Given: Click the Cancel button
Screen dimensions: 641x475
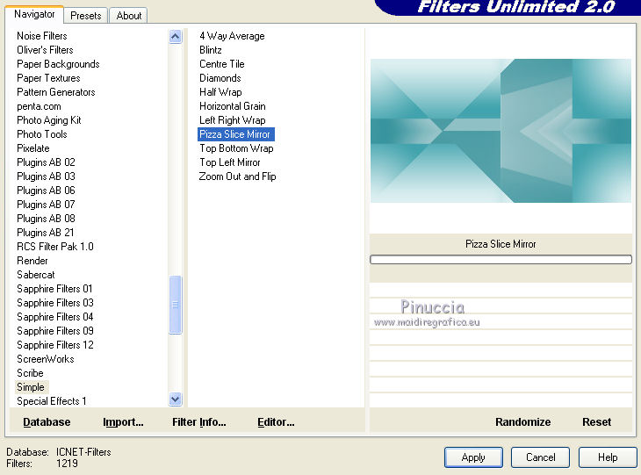Looking at the screenshot, I should coord(540,457).
